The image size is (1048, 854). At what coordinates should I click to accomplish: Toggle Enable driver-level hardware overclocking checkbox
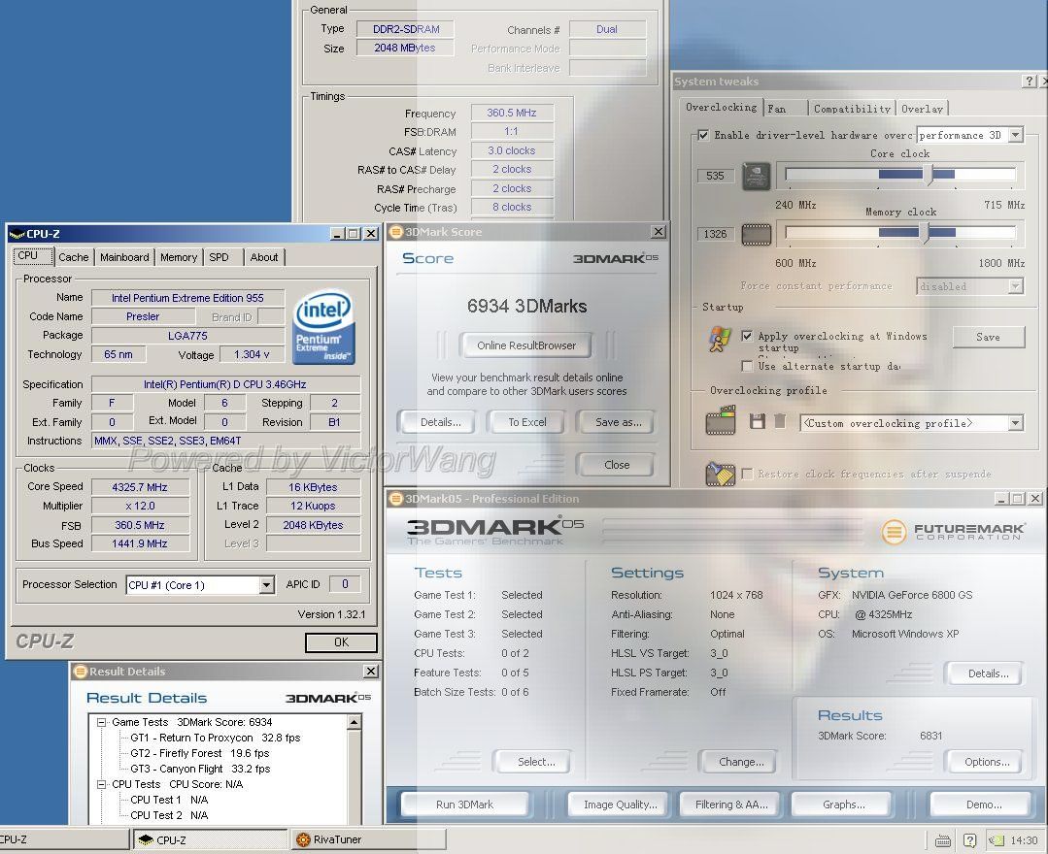[703, 135]
